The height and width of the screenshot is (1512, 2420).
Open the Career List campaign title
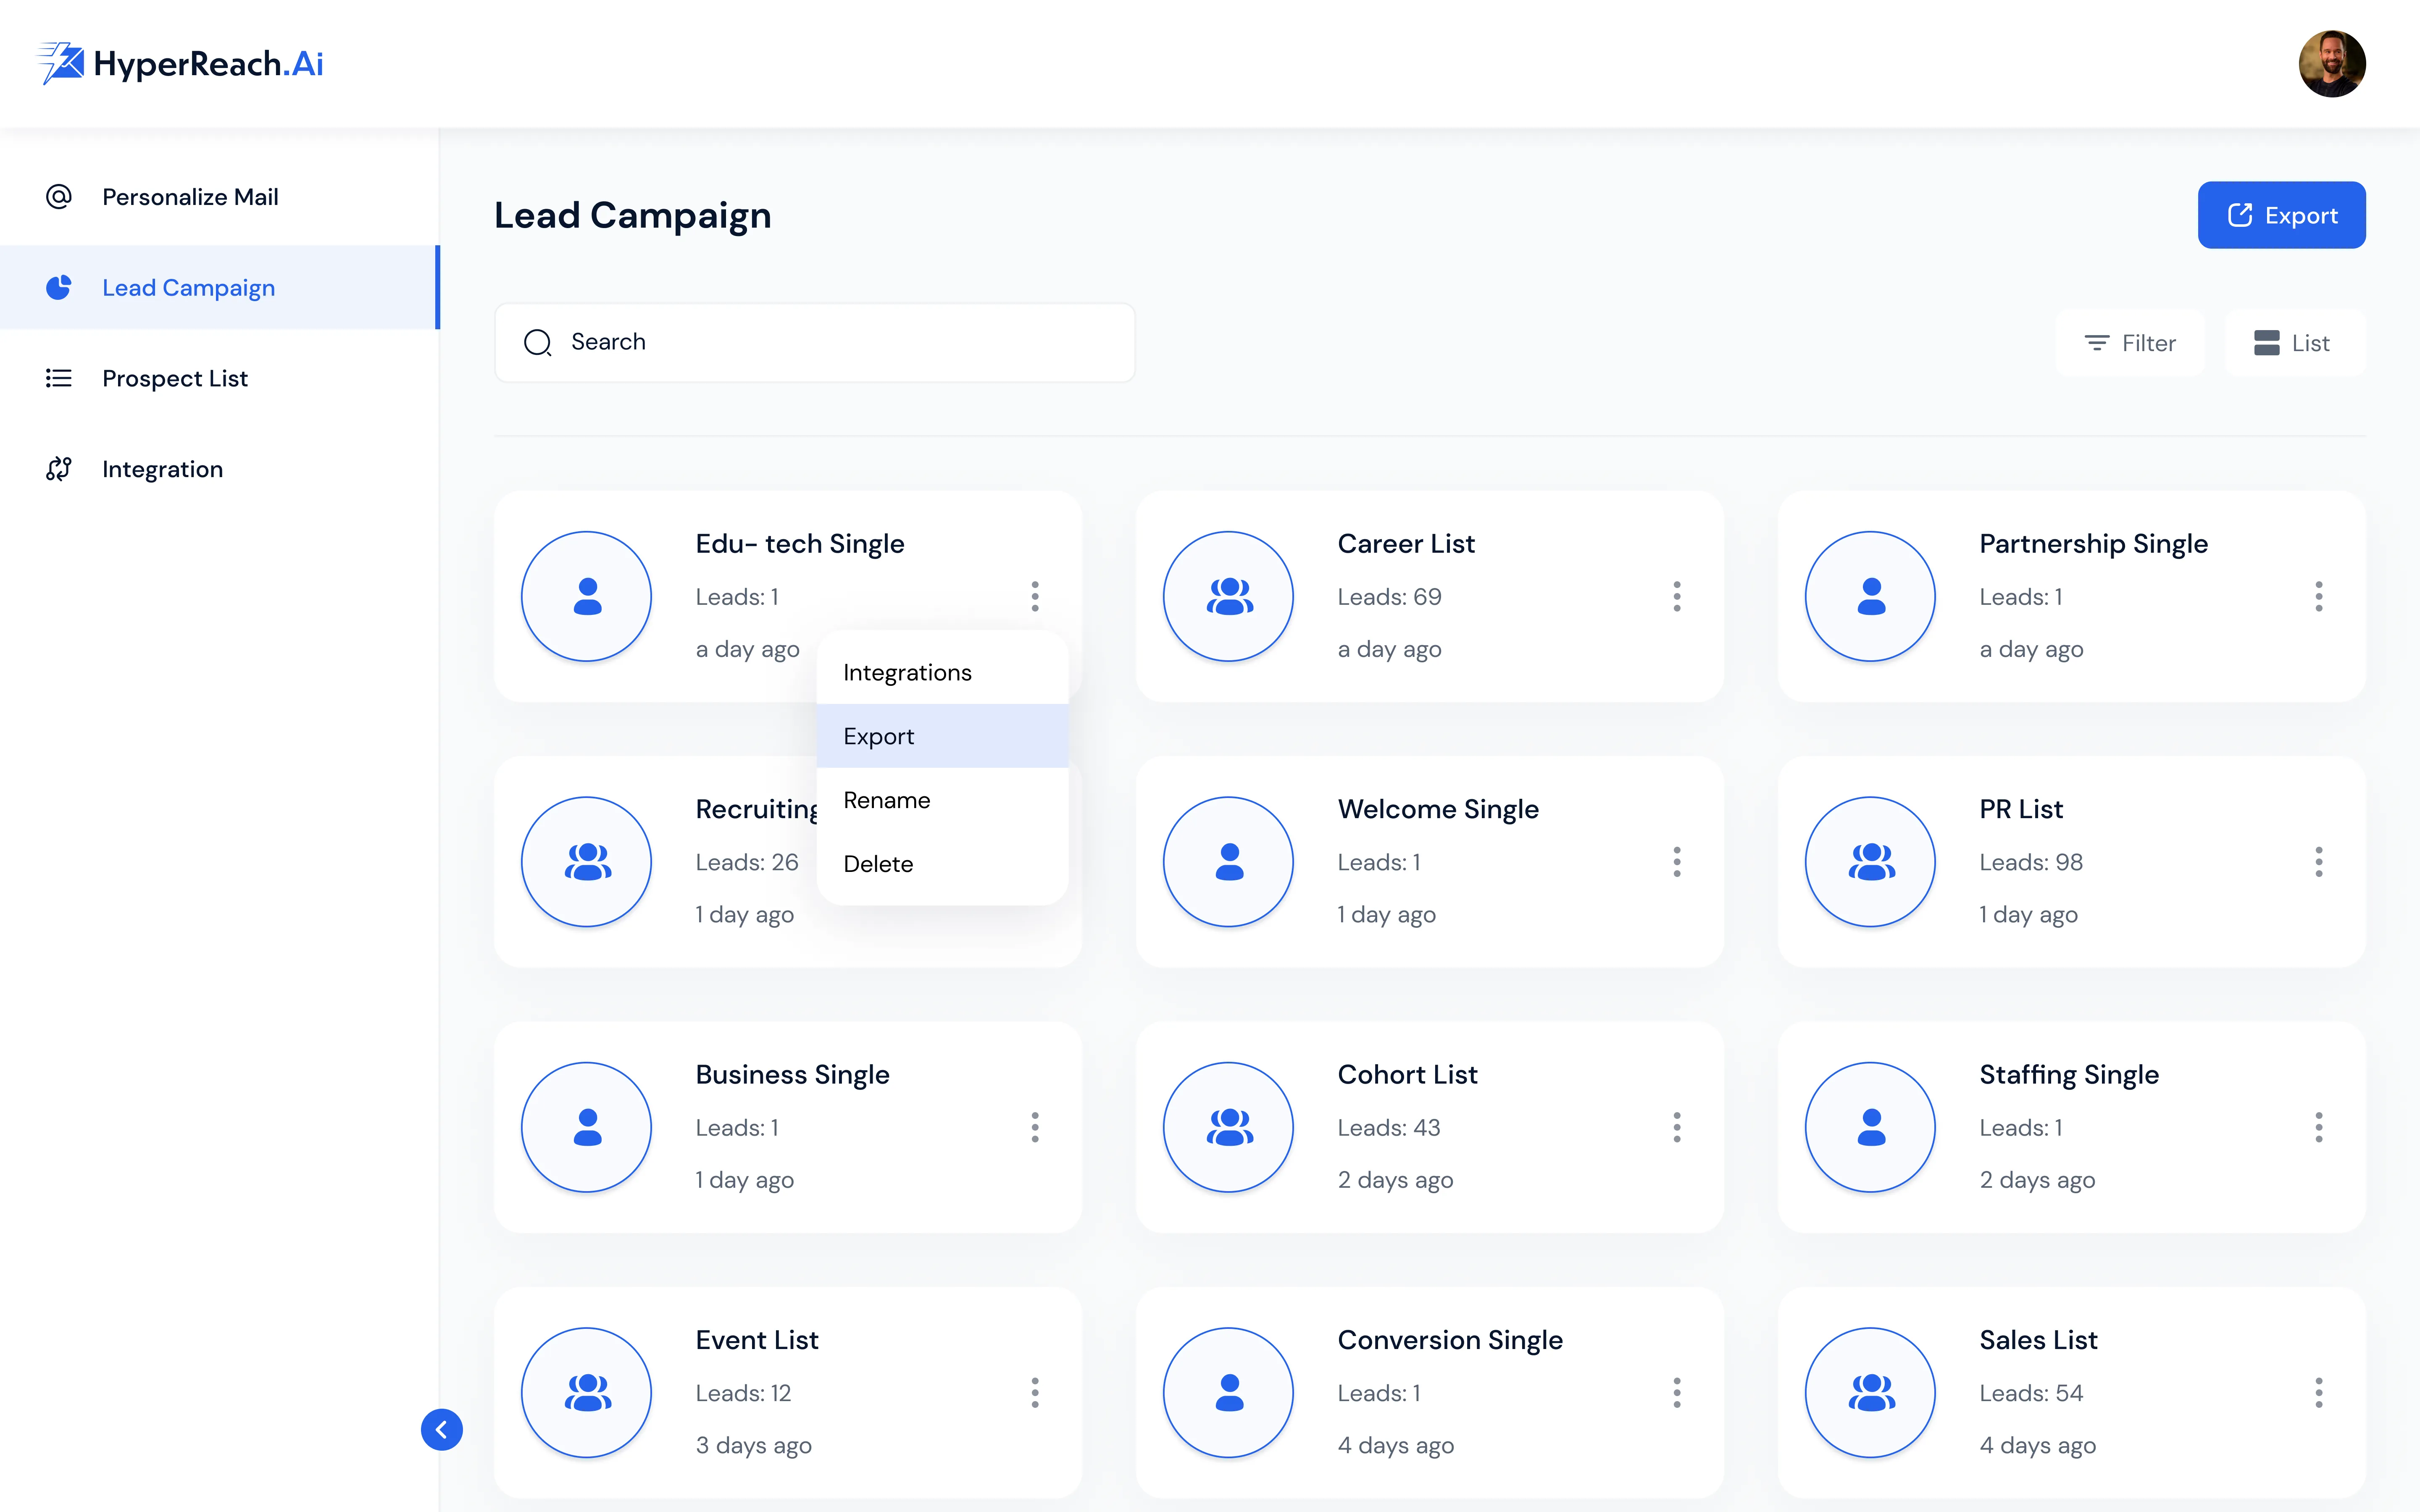tap(1406, 543)
